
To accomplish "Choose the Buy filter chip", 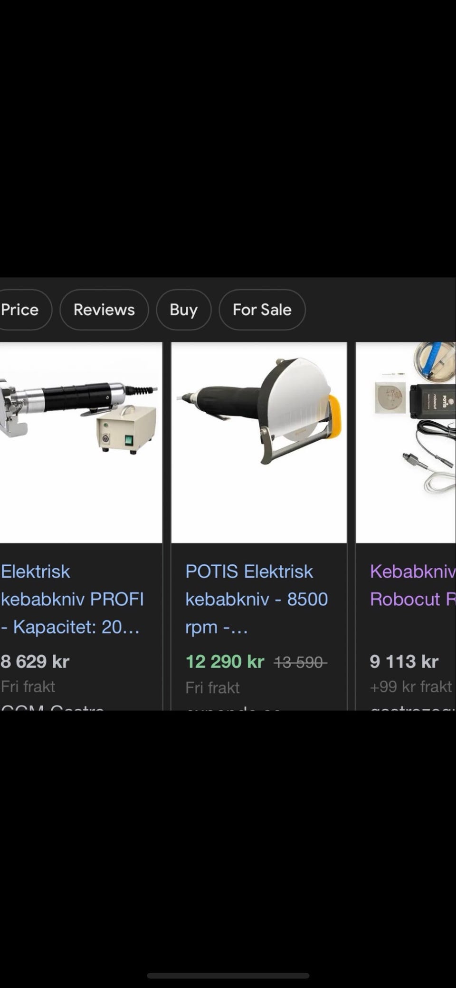I will point(183,310).
